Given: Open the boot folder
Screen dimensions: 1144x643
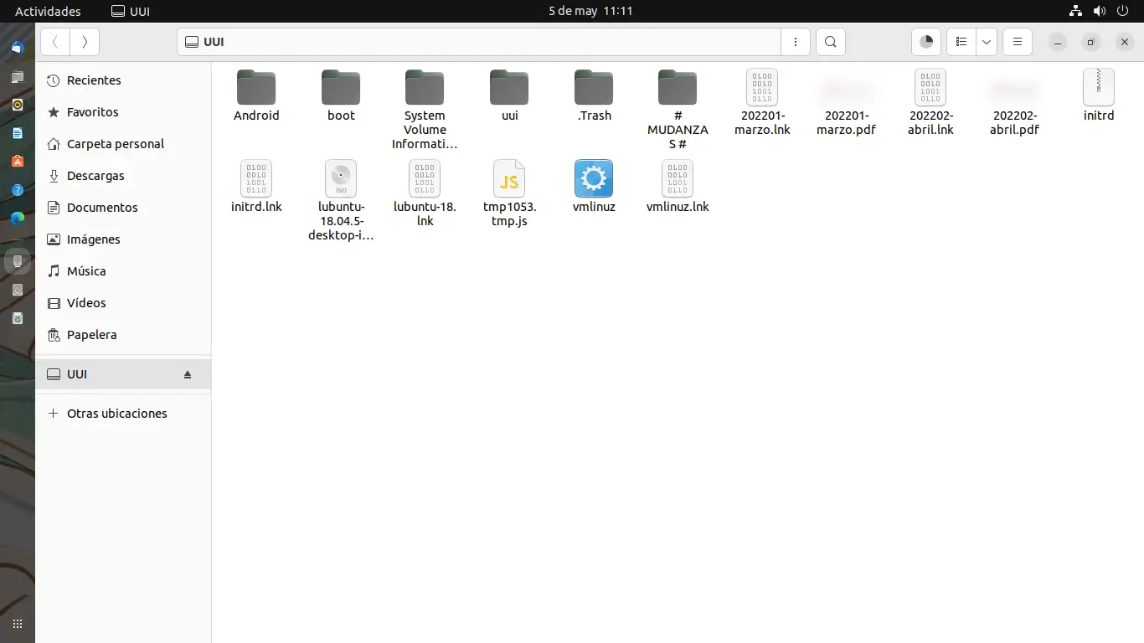Looking at the screenshot, I should coord(340,88).
